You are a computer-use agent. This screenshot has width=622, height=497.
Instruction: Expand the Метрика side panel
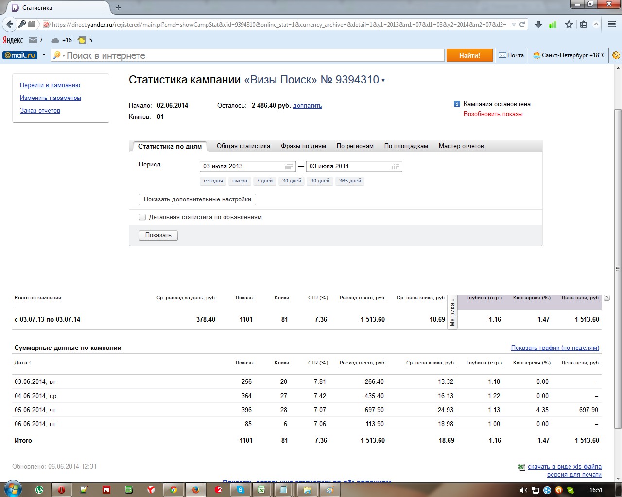point(452,312)
